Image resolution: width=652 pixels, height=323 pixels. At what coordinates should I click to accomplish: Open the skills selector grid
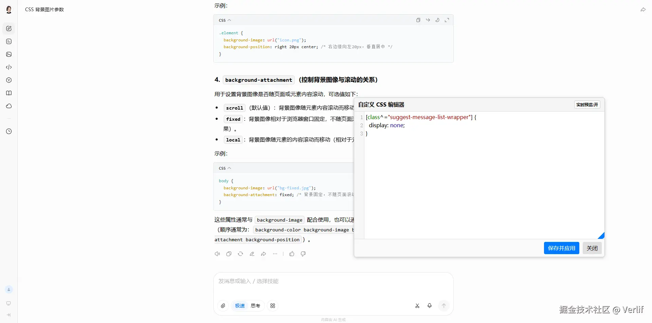272,306
